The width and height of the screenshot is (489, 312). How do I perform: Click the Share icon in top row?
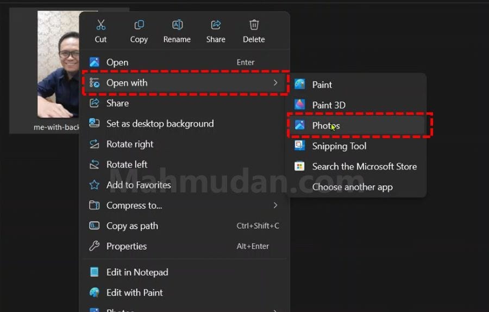(216, 25)
